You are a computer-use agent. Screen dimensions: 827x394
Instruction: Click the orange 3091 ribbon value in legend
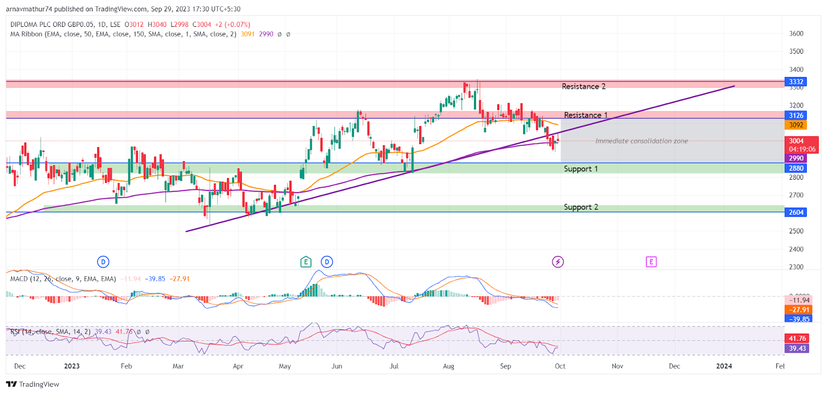tap(248, 34)
